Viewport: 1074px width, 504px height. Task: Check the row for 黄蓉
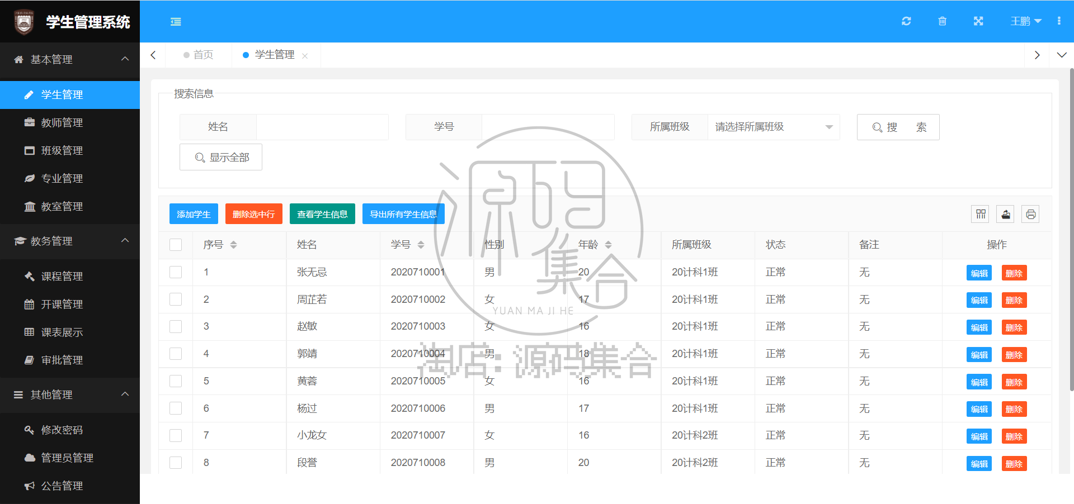pyautogui.click(x=176, y=381)
